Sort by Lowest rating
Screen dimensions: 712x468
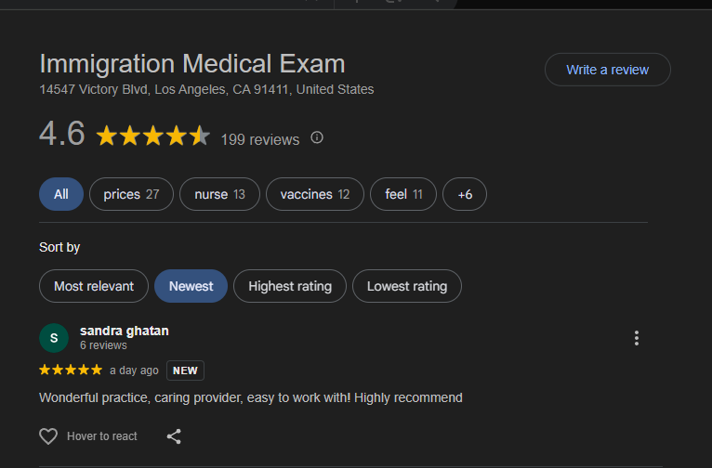tap(407, 286)
